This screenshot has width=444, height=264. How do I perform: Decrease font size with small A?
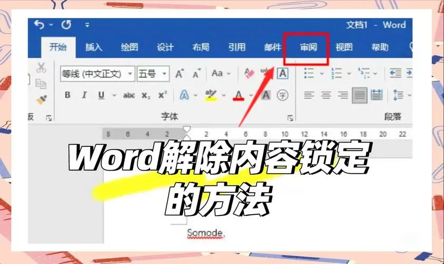[196, 73]
